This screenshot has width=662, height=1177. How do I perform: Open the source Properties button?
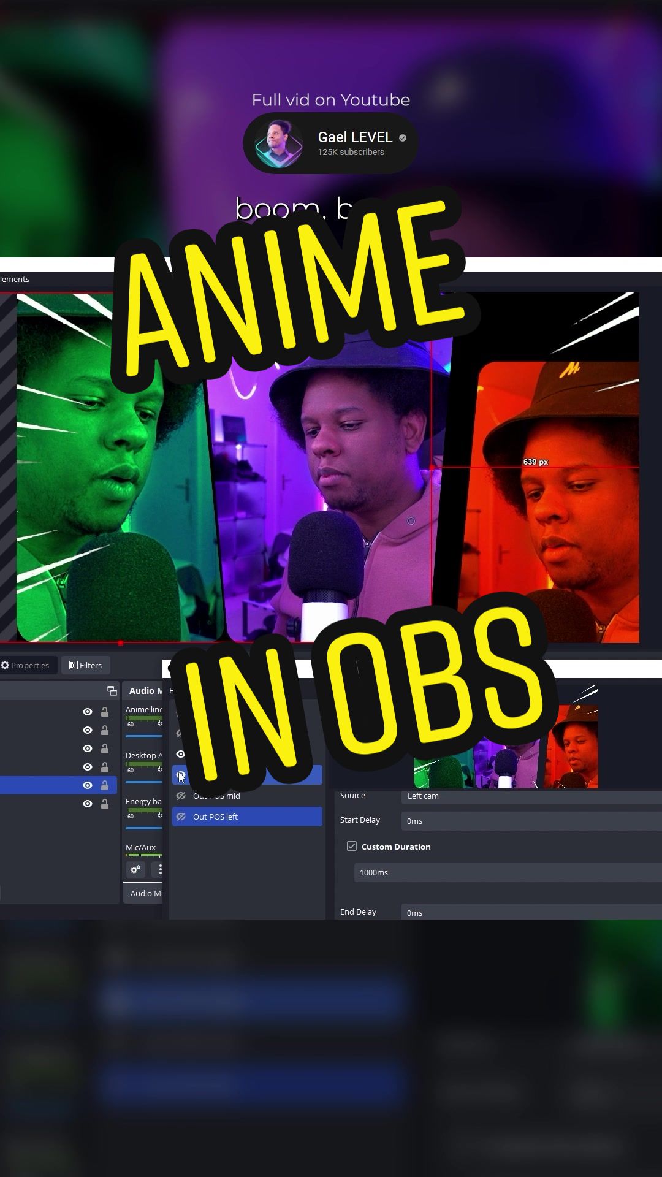[25, 665]
